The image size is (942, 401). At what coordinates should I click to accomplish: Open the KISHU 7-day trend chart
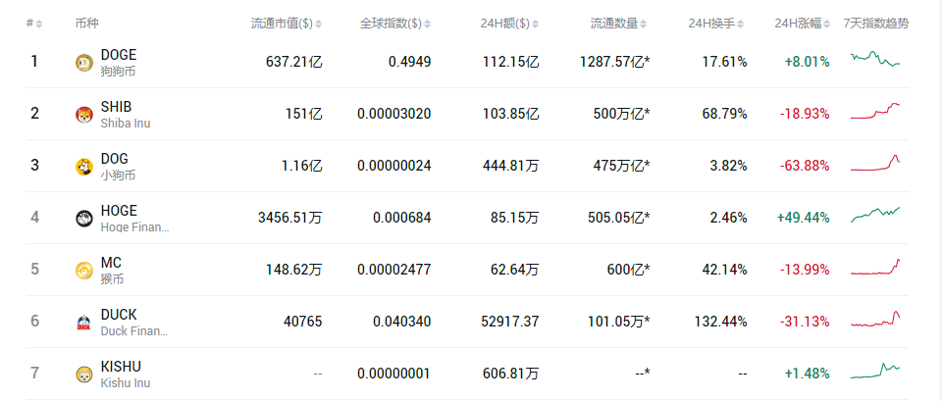875,371
